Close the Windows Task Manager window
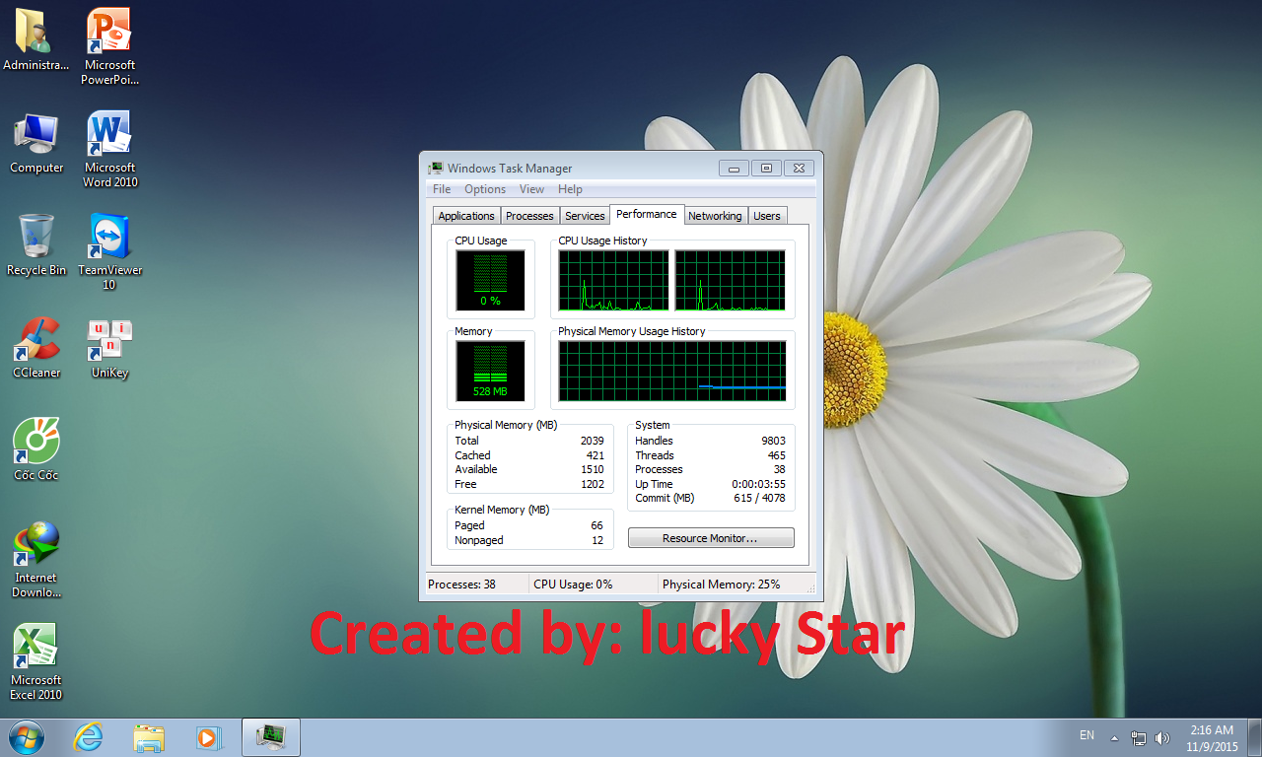Viewport: 1262px width, 757px height. [x=800, y=168]
